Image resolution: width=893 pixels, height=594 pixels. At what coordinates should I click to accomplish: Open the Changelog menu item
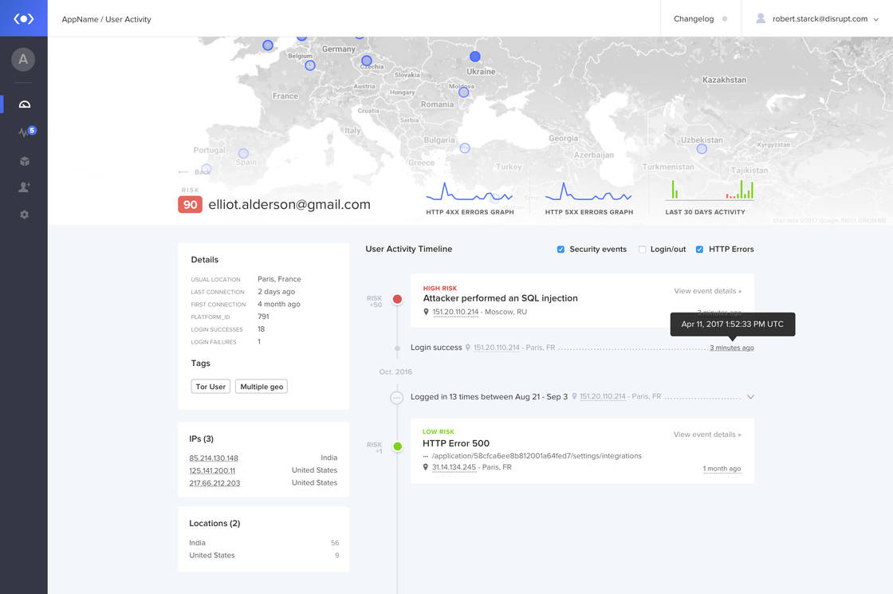(694, 18)
